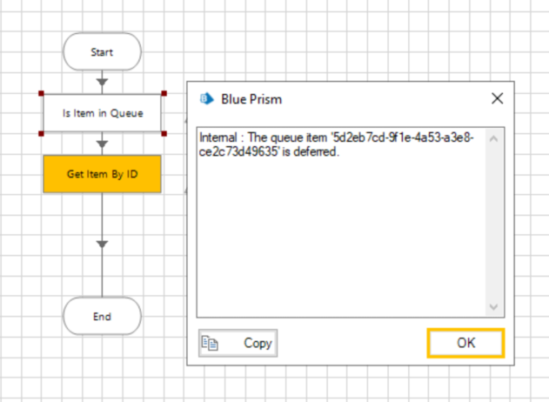Click the scrollbar up arrow in message box

point(493,138)
